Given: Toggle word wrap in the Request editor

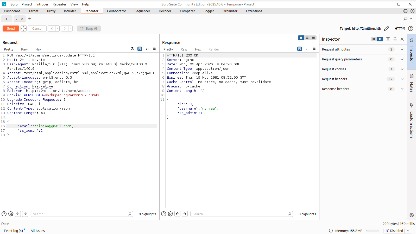Looking at the screenshot, I should tap(140, 49).
